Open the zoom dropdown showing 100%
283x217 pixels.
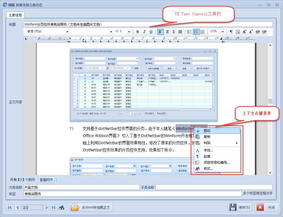coord(222,32)
